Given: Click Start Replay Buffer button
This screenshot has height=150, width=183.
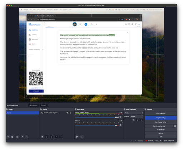Looking at the screenshot, I should pos(161,122).
